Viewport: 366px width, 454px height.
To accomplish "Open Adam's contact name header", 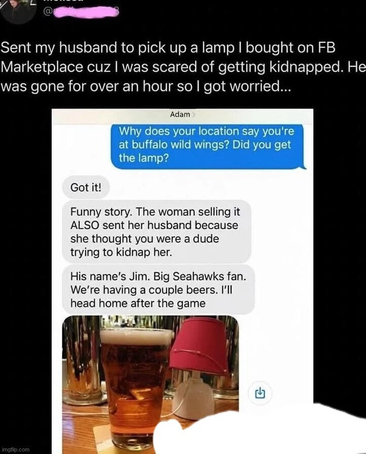I will tap(180, 115).
